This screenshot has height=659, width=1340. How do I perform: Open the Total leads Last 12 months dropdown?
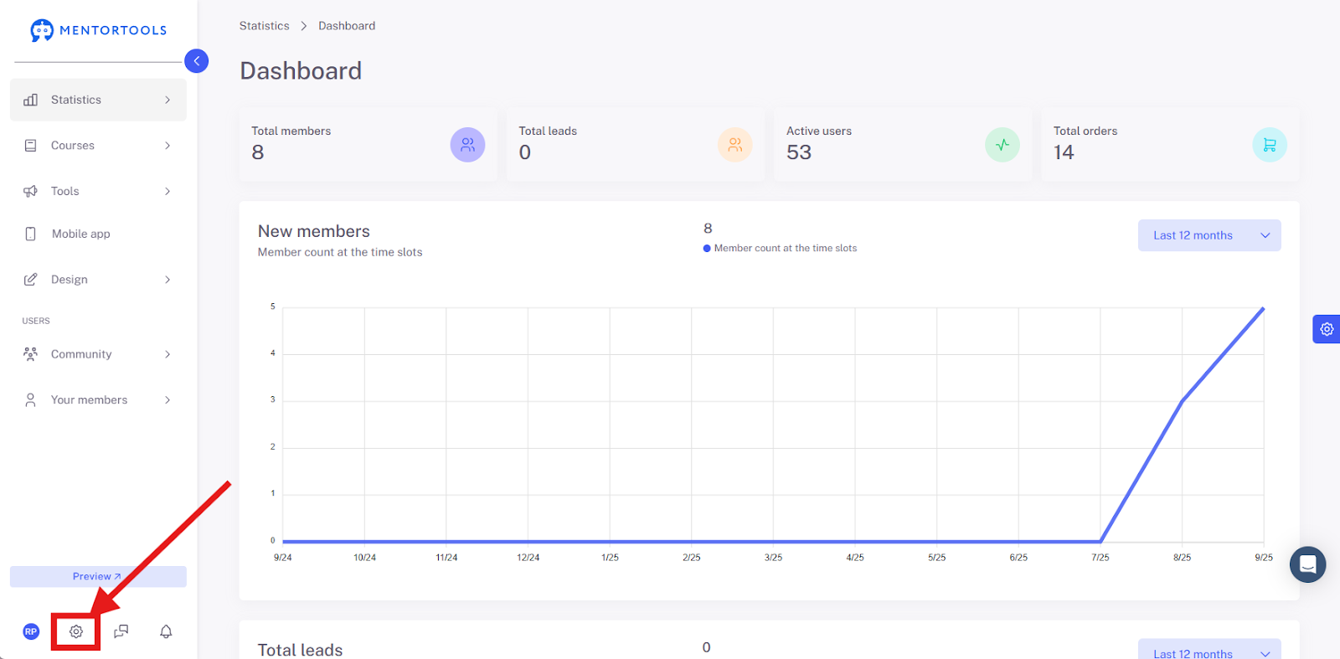click(1209, 650)
